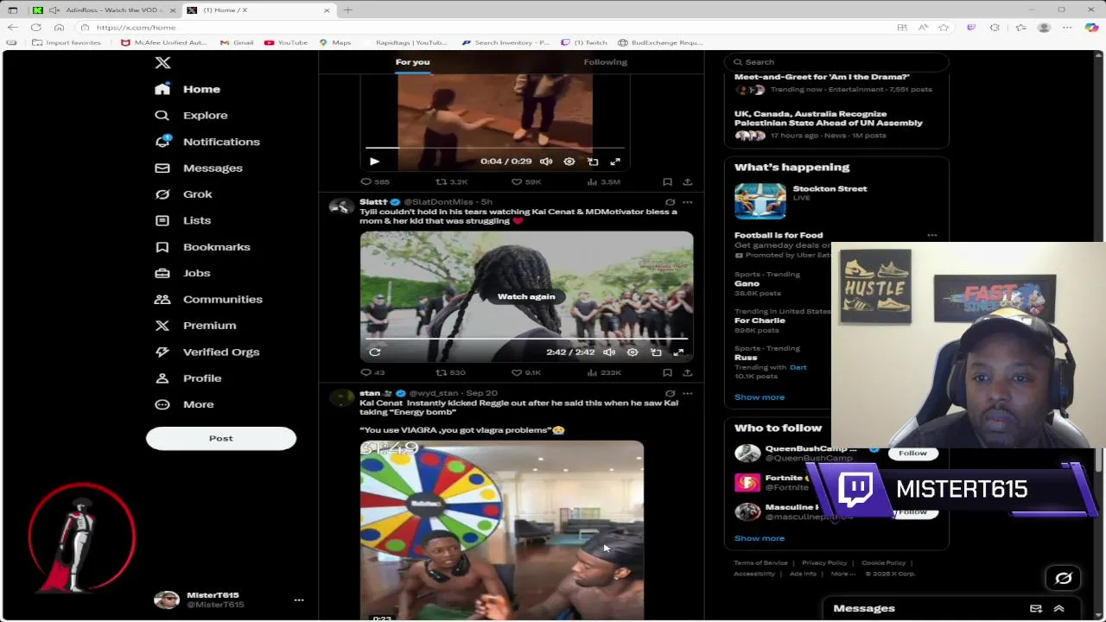Image resolution: width=1106 pixels, height=622 pixels.
Task: Follow QueenBushCamp account
Action: [912, 454]
